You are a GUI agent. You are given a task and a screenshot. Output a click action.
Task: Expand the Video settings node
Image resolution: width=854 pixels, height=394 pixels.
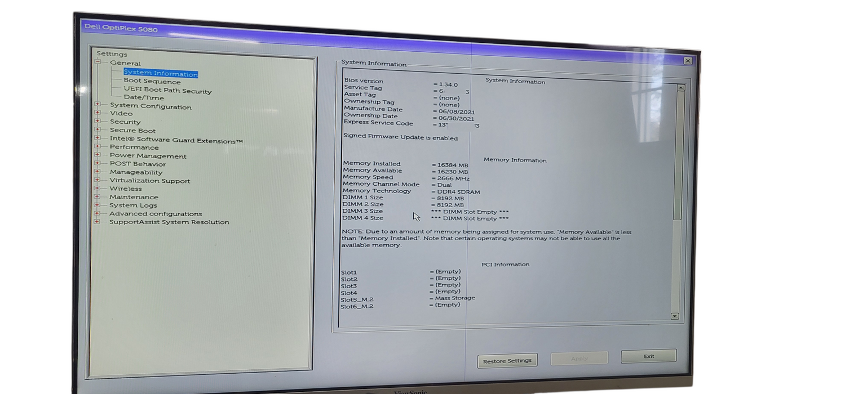98,113
